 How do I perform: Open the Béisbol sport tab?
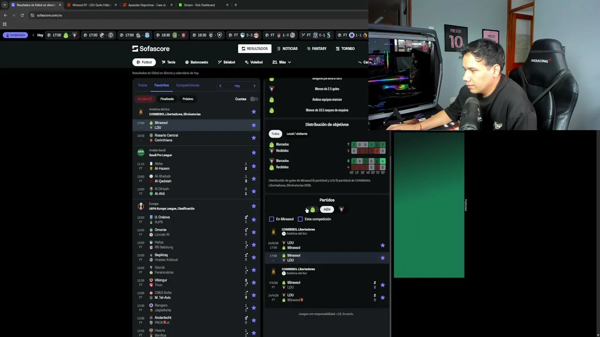226,62
